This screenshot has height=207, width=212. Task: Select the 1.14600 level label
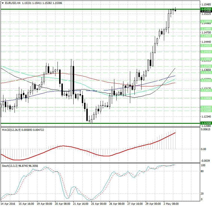206,36
